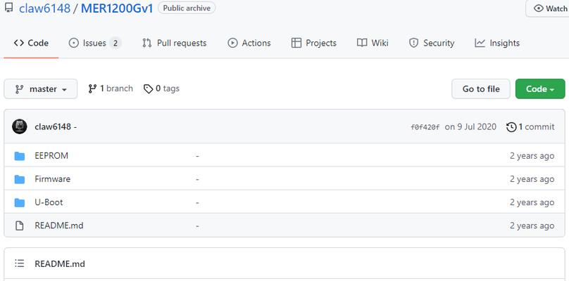Image resolution: width=569 pixels, height=281 pixels.
Task: Expand the master branch dropdown
Action: pos(41,89)
